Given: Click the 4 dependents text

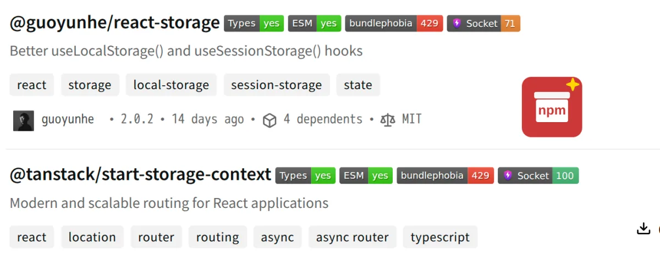Looking at the screenshot, I should point(323,119).
